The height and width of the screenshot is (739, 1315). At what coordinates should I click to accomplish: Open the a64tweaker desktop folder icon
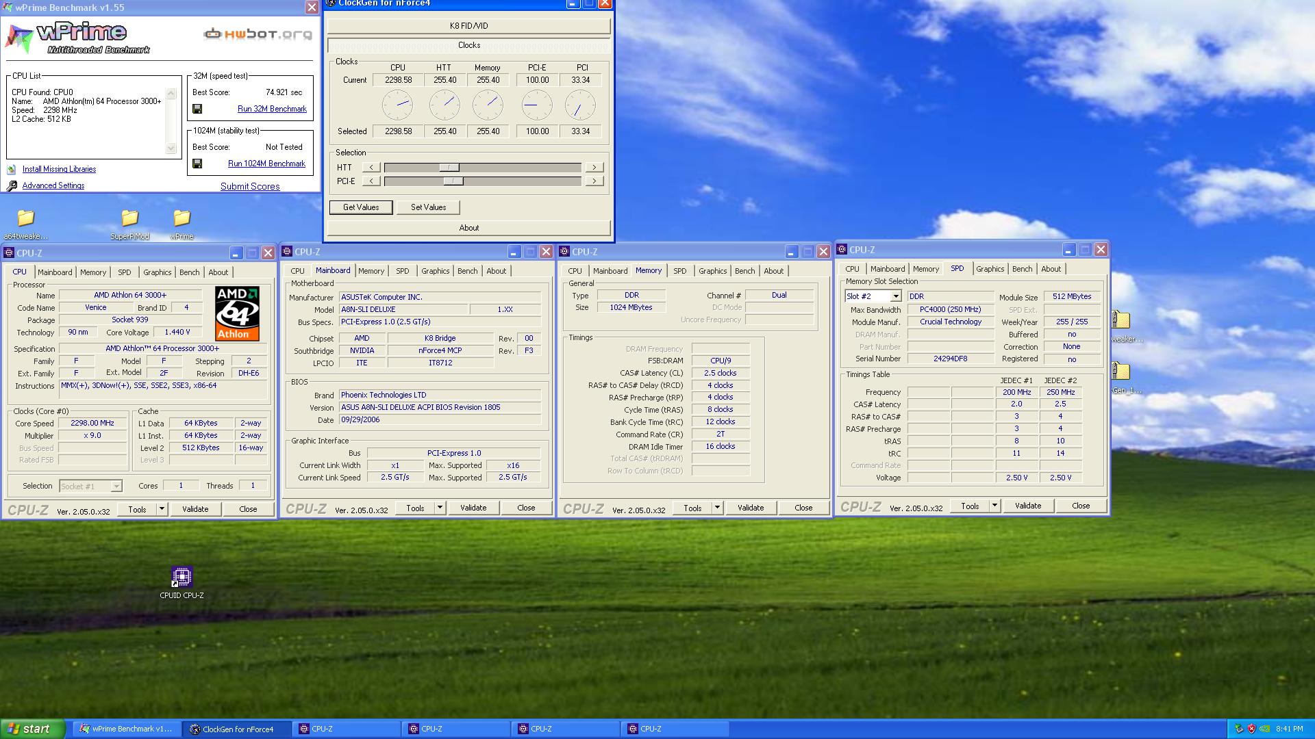[26, 218]
